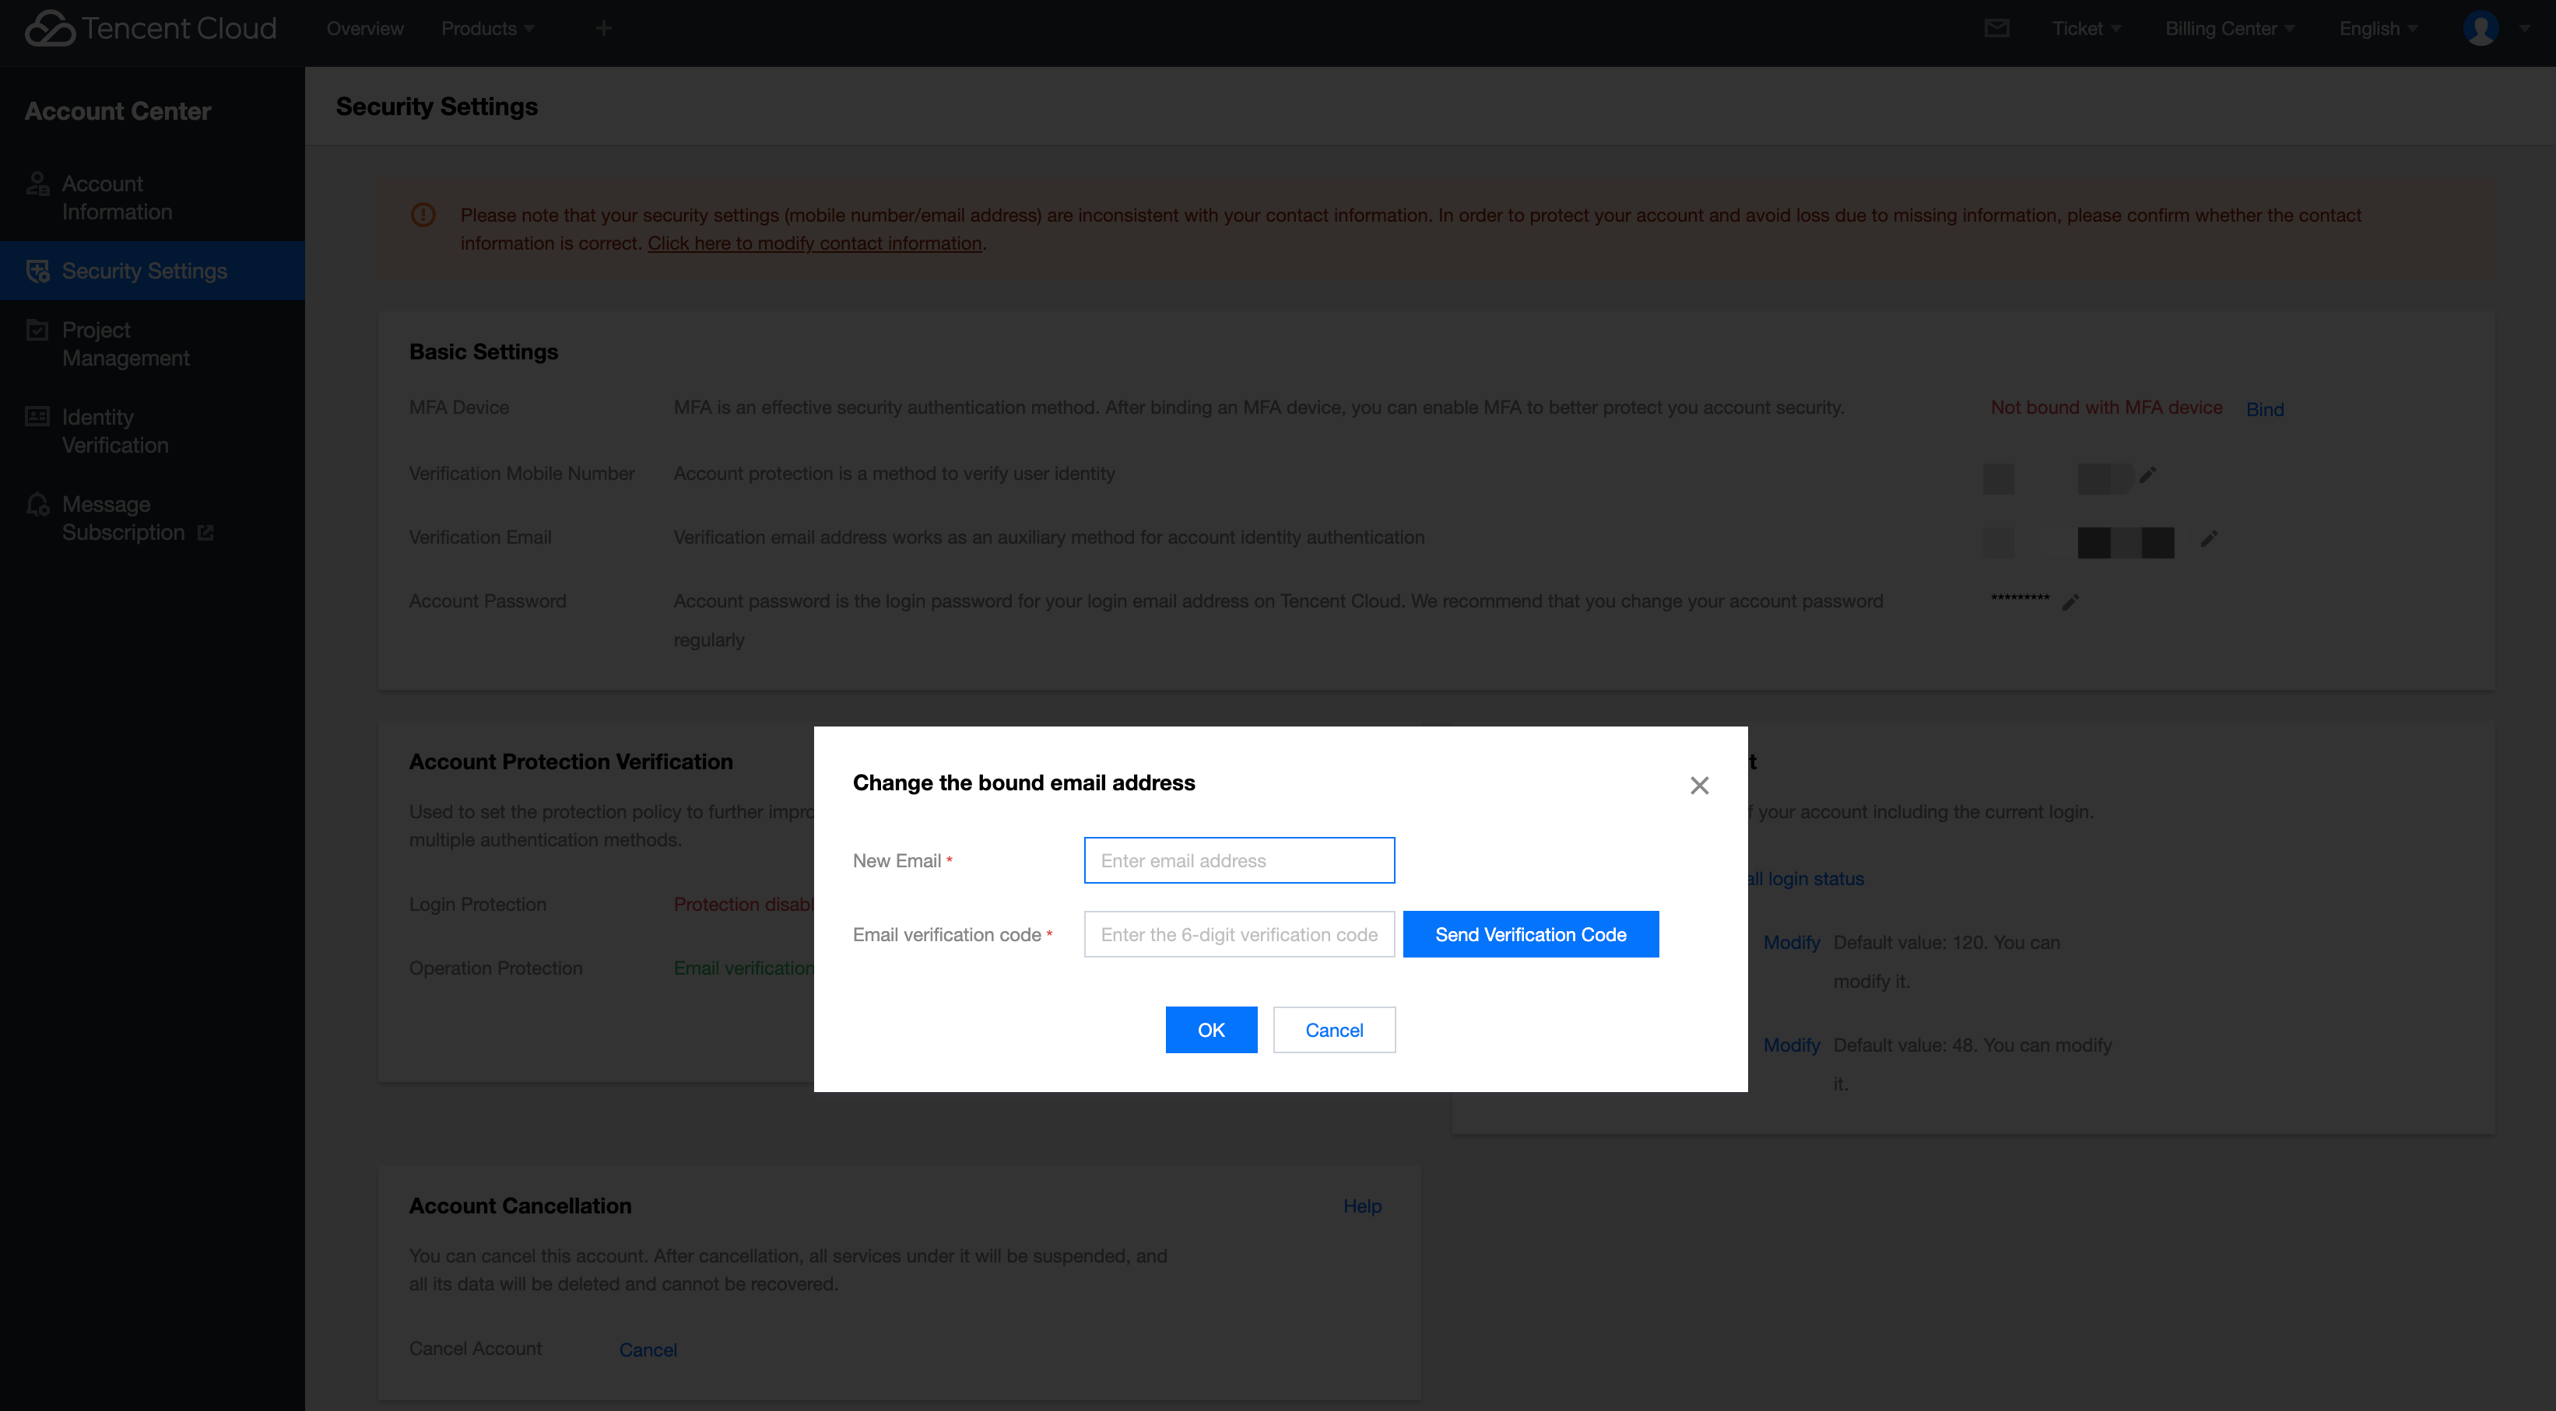Click the Email verification status text
This screenshot has height=1411, width=2556.
(x=744, y=968)
